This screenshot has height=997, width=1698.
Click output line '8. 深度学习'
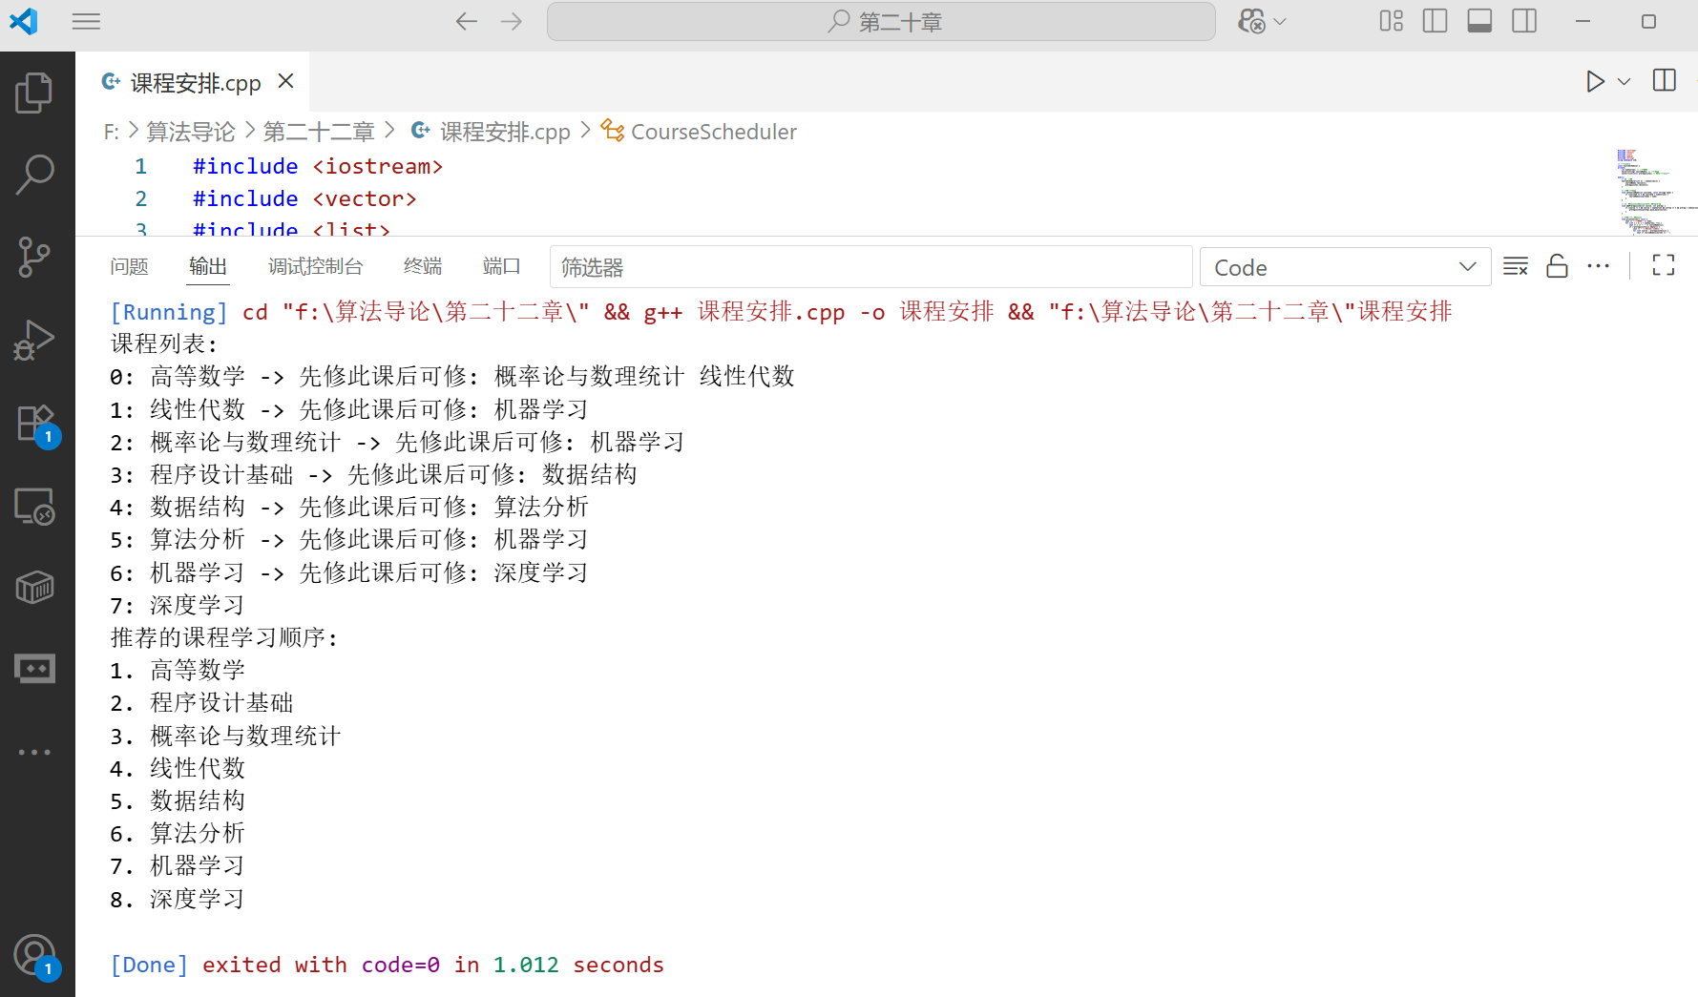point(177,900)
